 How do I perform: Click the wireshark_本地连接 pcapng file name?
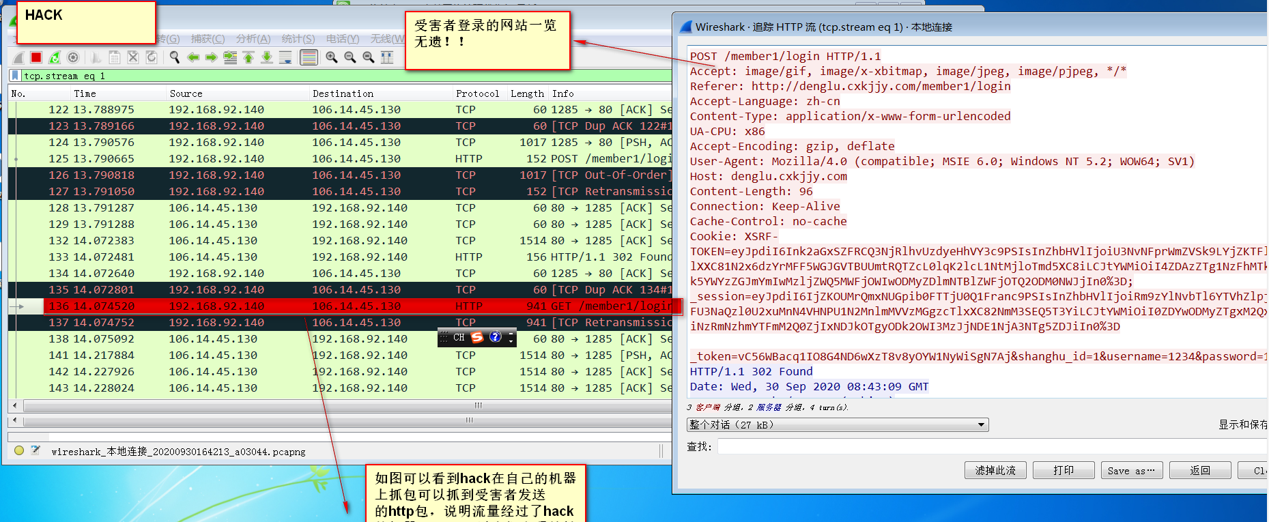178,452
